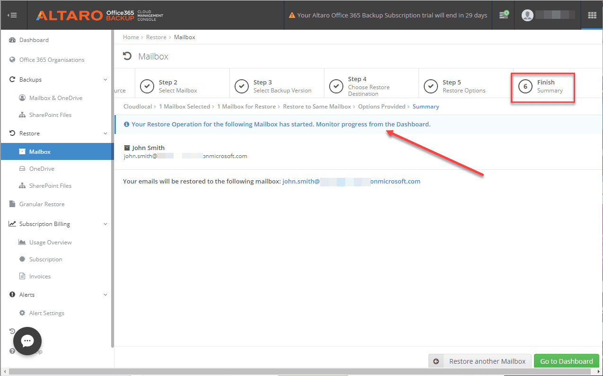Click Options Provided breadcrumb
The height and width of the screenshot is (376, 603).
[382, 107]
